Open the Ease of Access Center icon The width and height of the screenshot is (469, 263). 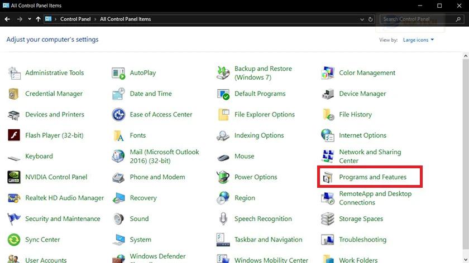tap(118, 115)
